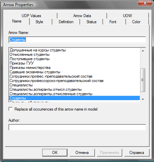Open help via Справка button
Screen dimensions: 154x162
[x=137, y=153]
